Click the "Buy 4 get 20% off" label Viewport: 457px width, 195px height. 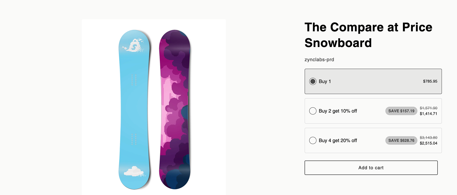pyautogui.click(x=338, y=140)
